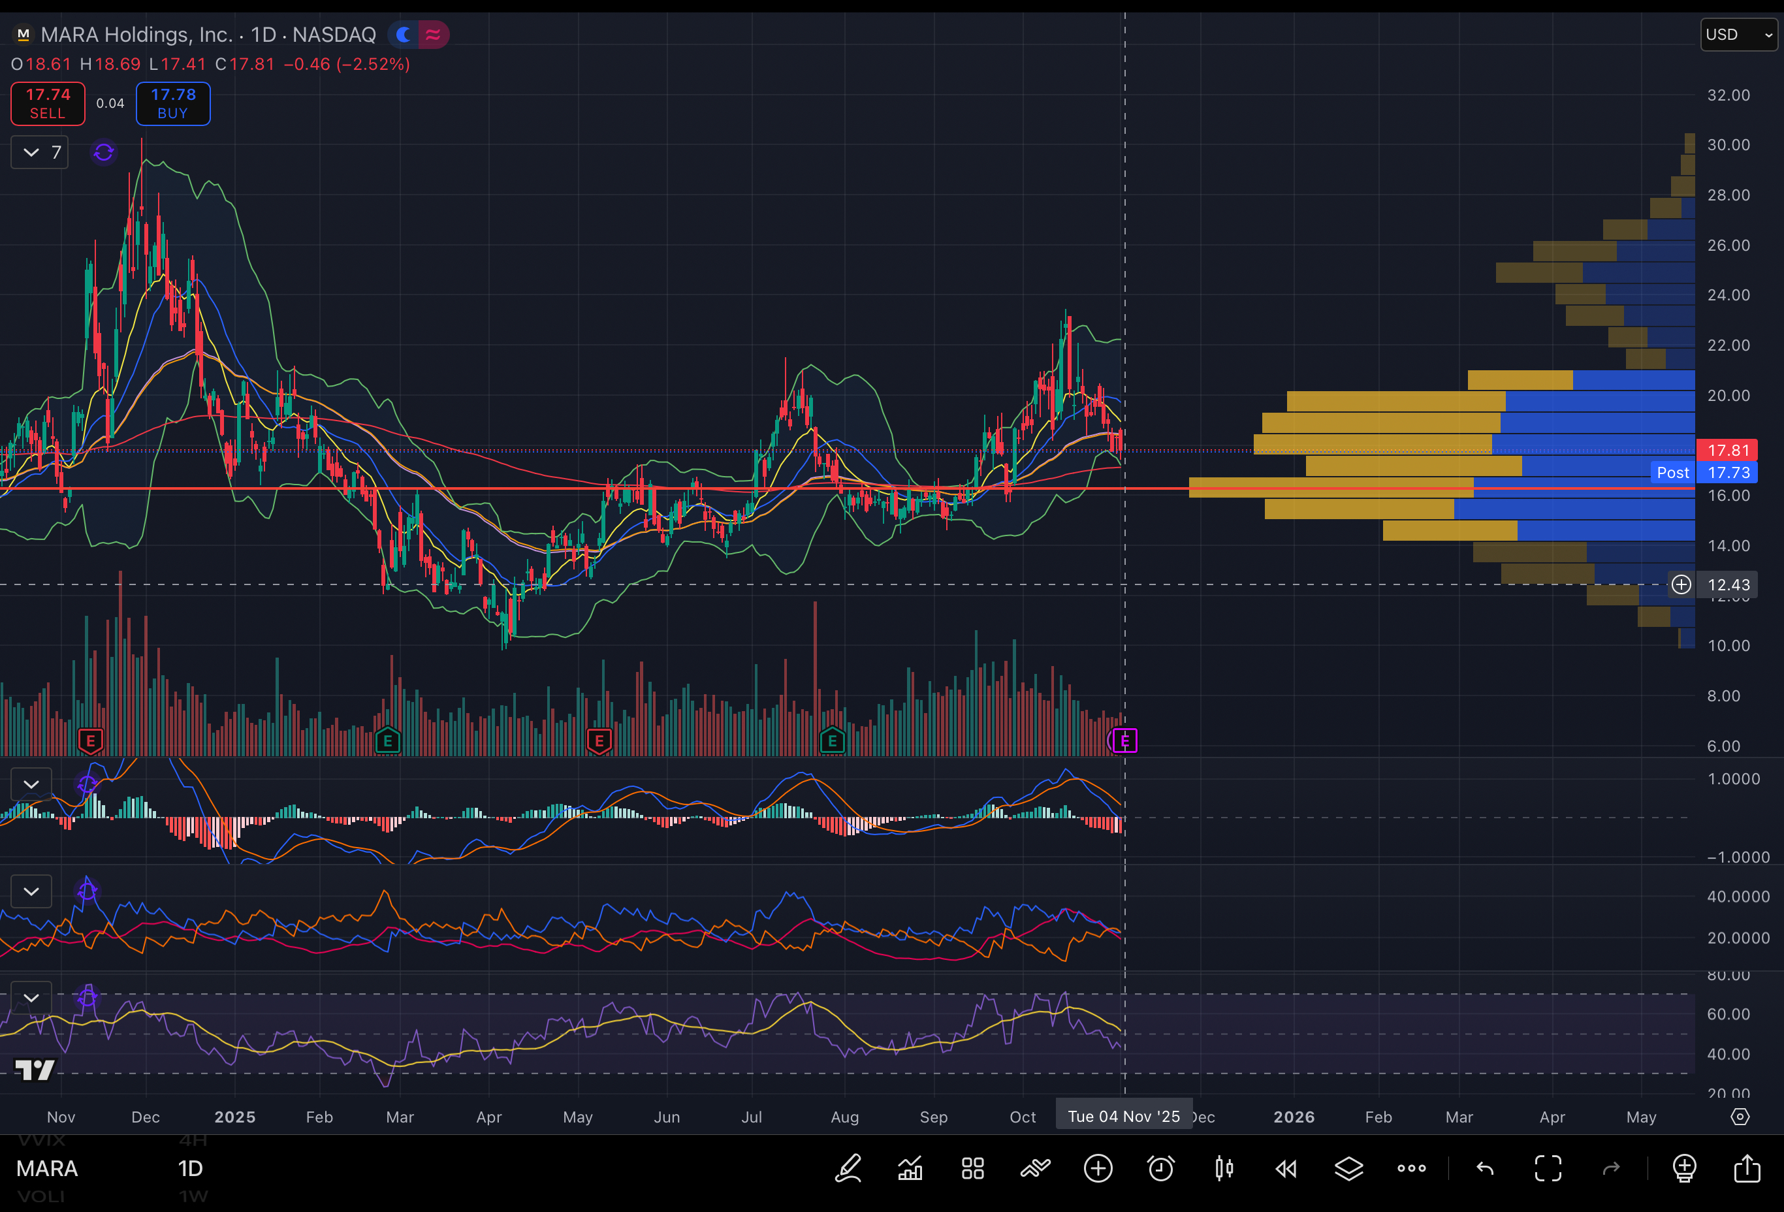
Task: Share chart using the export icon
Action: coord(1747,1168)
